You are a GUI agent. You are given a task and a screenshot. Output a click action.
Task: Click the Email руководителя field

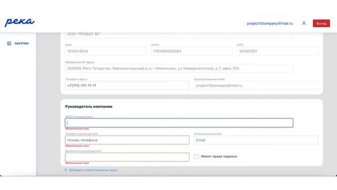tap(256, 140)
